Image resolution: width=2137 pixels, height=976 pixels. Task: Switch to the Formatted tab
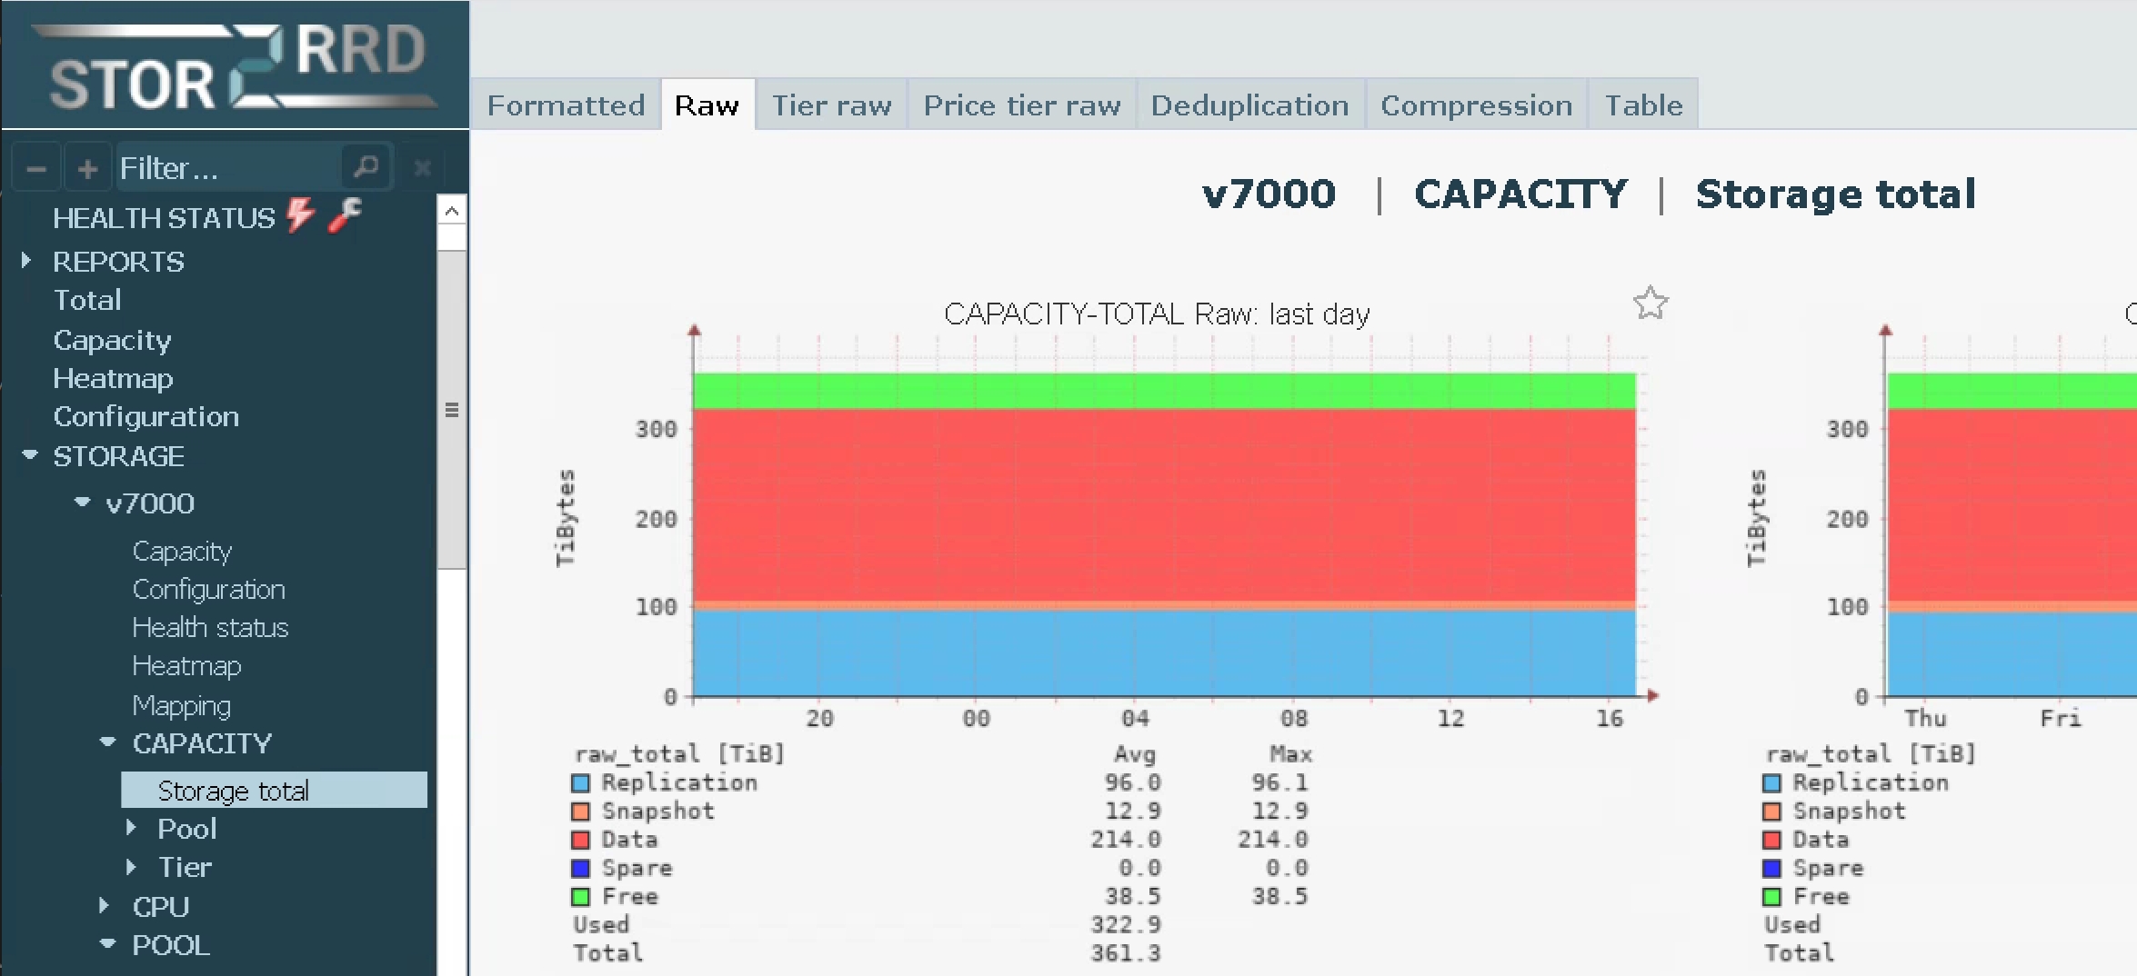point(566,105)
